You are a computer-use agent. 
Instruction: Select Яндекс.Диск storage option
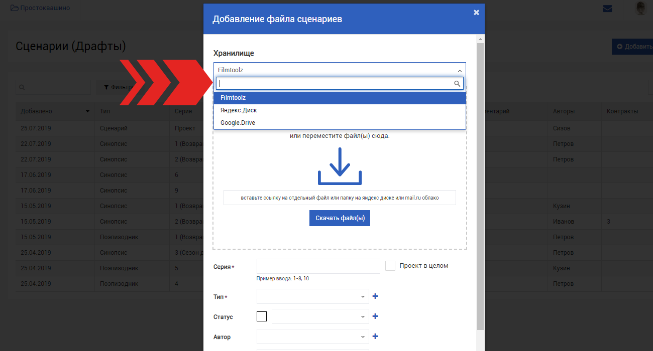(340, 110)
